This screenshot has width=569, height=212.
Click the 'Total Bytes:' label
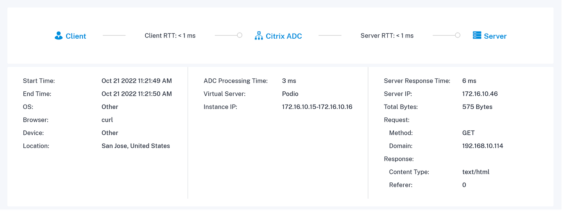click(401, 107)
